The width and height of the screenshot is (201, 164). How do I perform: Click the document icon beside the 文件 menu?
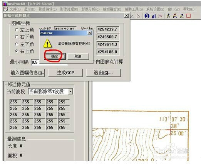pos(6,9)
